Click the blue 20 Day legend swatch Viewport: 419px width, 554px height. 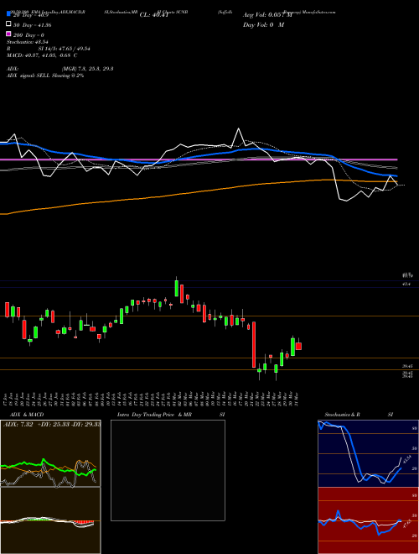tap(8, 14)
